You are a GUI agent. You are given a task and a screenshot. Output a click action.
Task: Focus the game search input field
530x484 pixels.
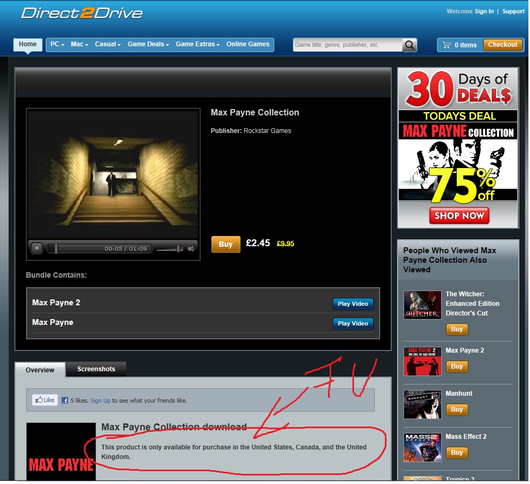pos(348,45)
